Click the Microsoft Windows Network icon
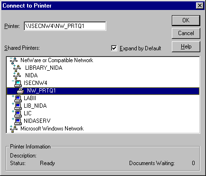This screenshot has height=176, width=206. 14,129
